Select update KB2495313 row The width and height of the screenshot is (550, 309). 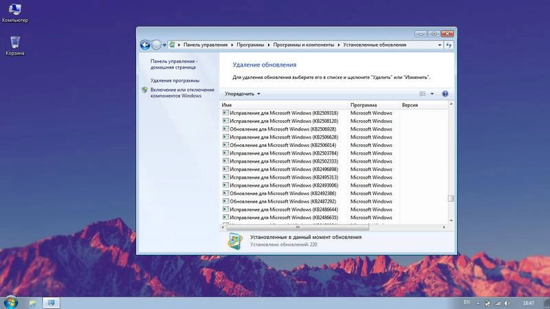click(x=334, y=178)
